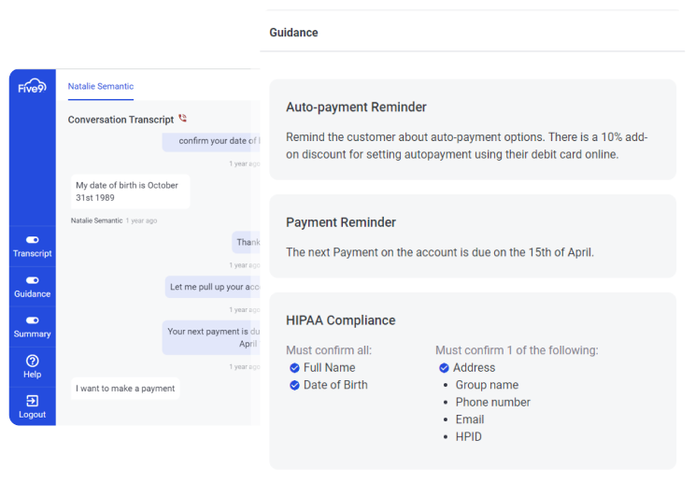This screenshot has height=483, width=695.
Task: Click the Guidance panel header
Action: click(x=293, y=33)
